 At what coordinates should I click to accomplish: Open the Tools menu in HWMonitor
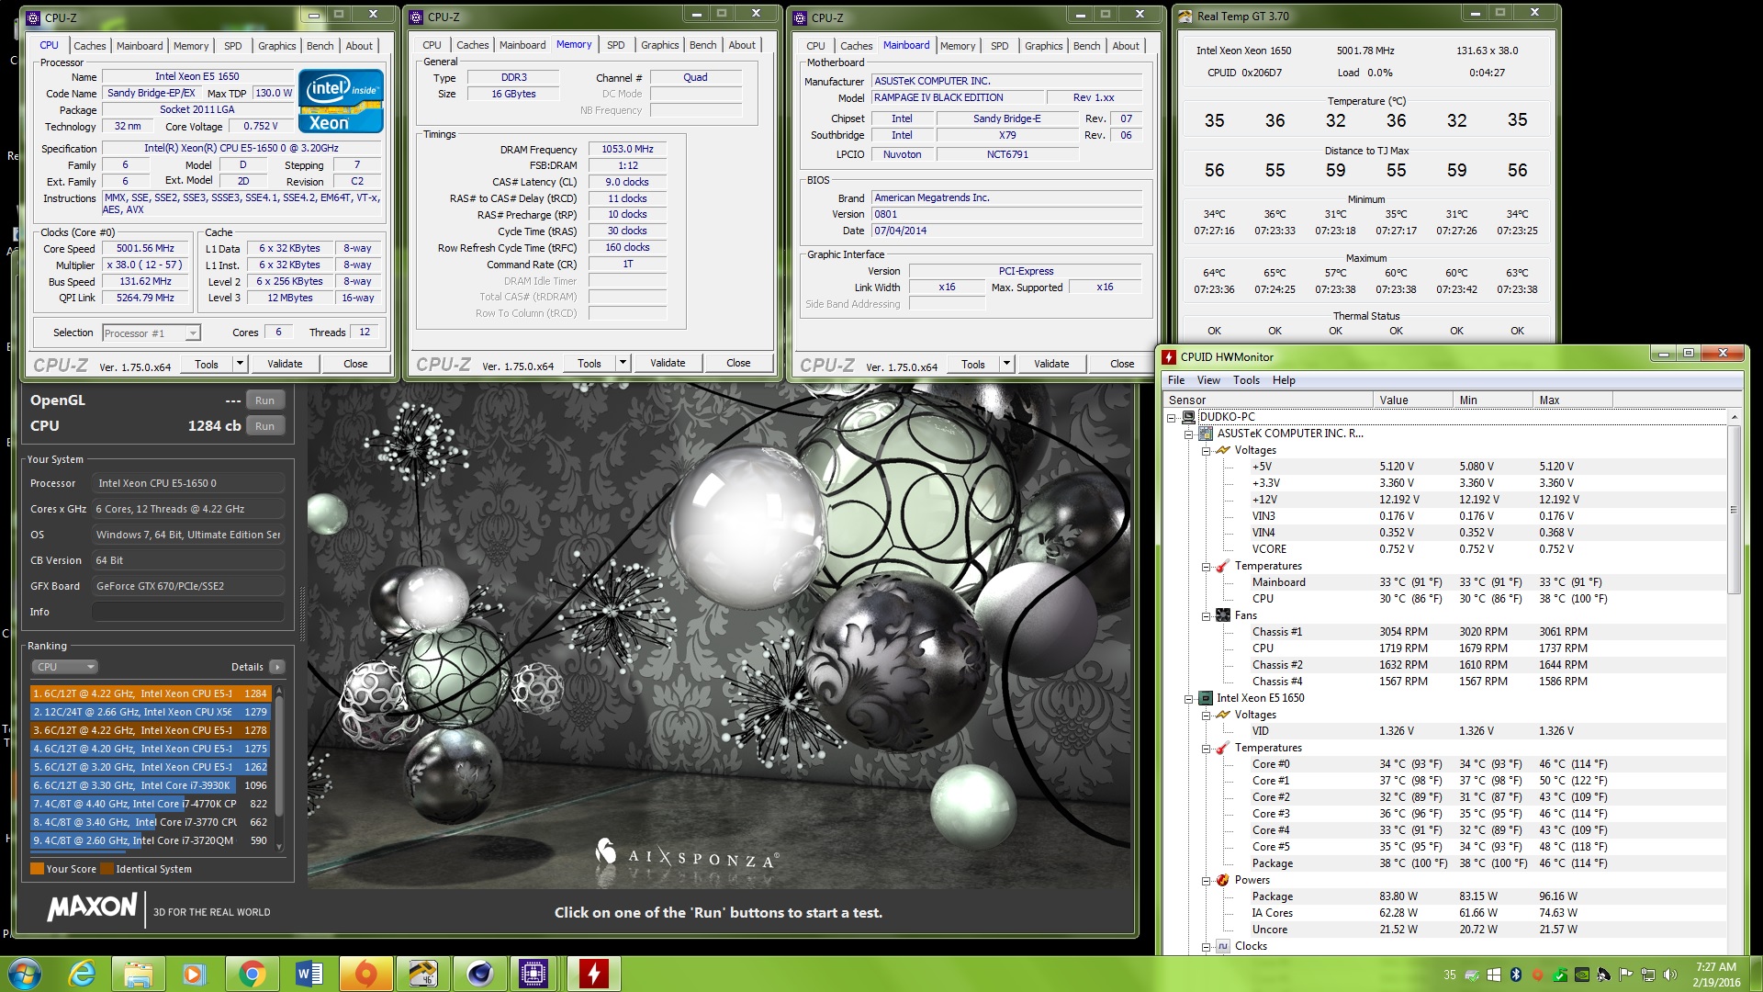pos(1246,380)
